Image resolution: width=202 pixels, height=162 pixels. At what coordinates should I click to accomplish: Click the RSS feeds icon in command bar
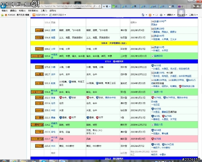click(x=150, y=15)
